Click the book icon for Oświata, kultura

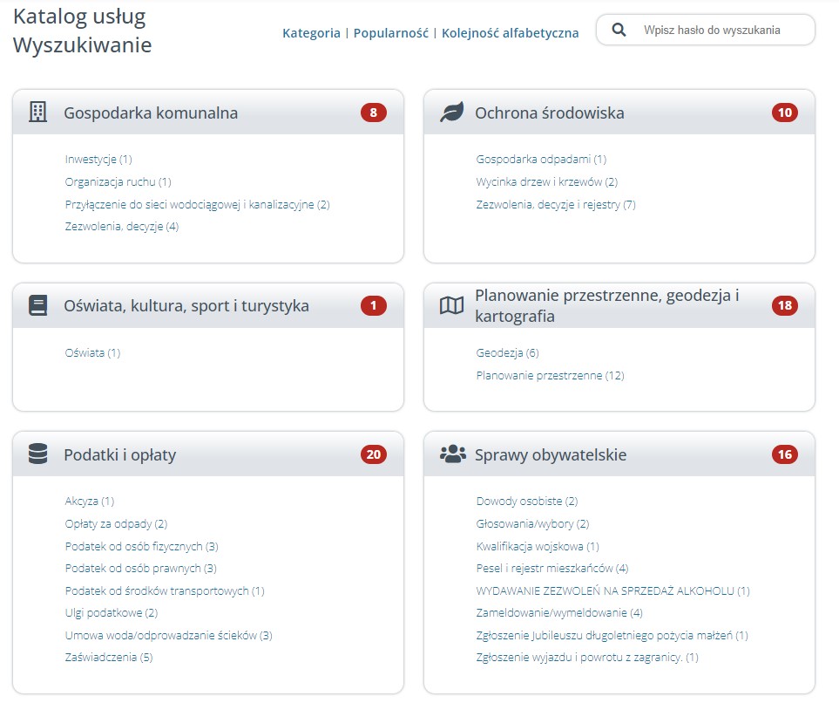tap(37, 305)
